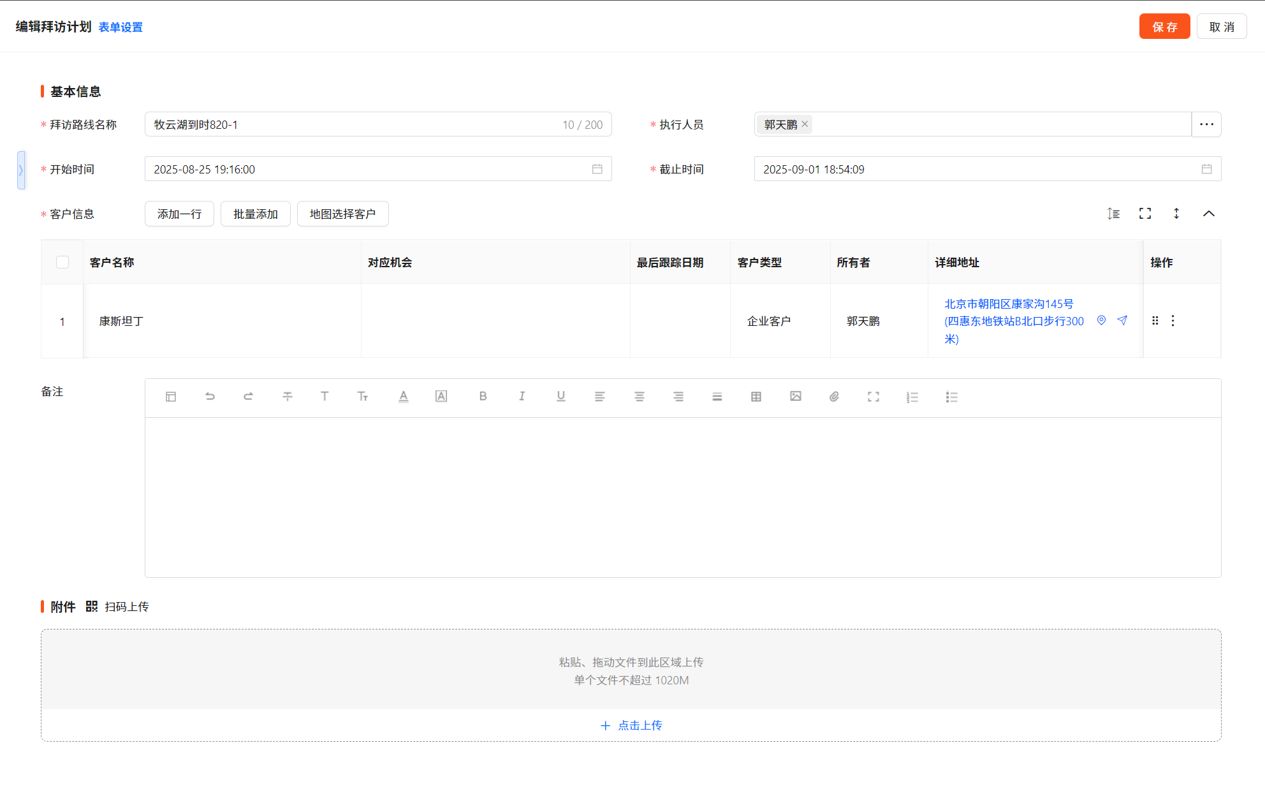Apply strikethrough formatting in notes
This screenshot has width=1265, height=787.
coord(288,397)
